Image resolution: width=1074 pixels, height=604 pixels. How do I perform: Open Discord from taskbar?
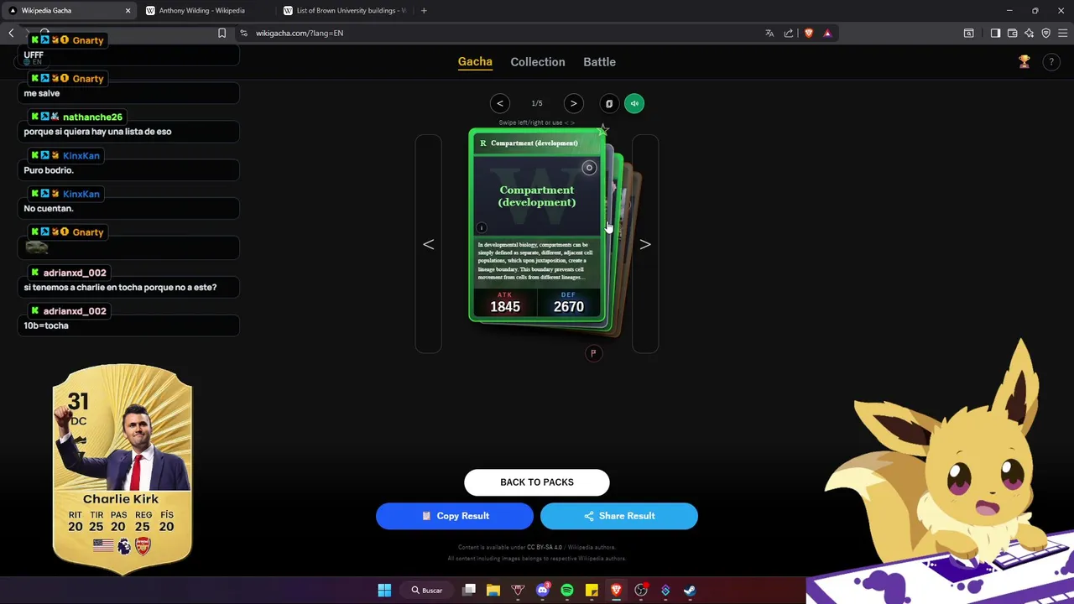pyautogui.click(x=543, y=590)
